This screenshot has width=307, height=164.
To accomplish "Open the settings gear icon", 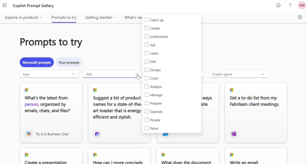I will point(300,17).
